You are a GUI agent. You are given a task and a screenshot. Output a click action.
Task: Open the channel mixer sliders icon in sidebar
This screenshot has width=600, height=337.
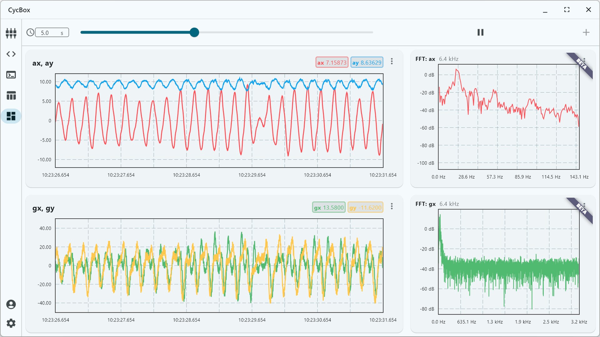tap(11, 33)
